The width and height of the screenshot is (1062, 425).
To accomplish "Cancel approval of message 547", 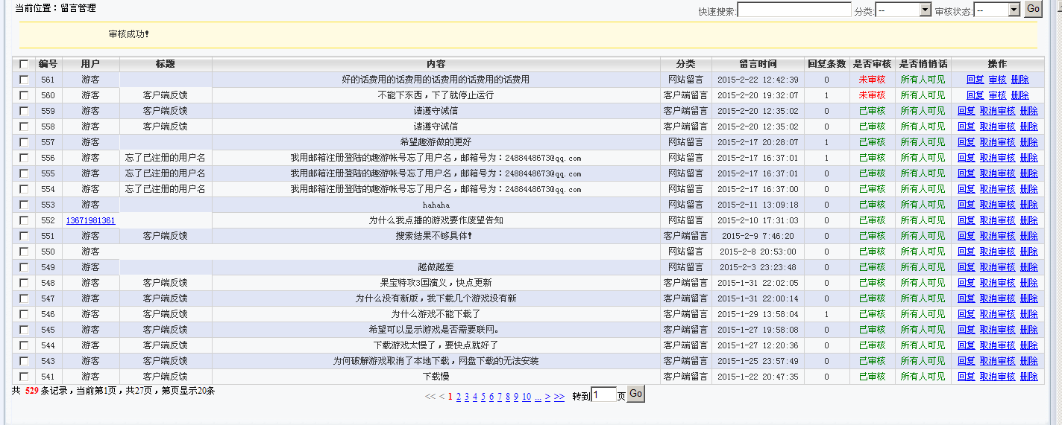I will (x=997, y=298).
